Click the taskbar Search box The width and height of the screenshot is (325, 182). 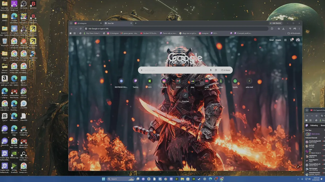point(121,179)
